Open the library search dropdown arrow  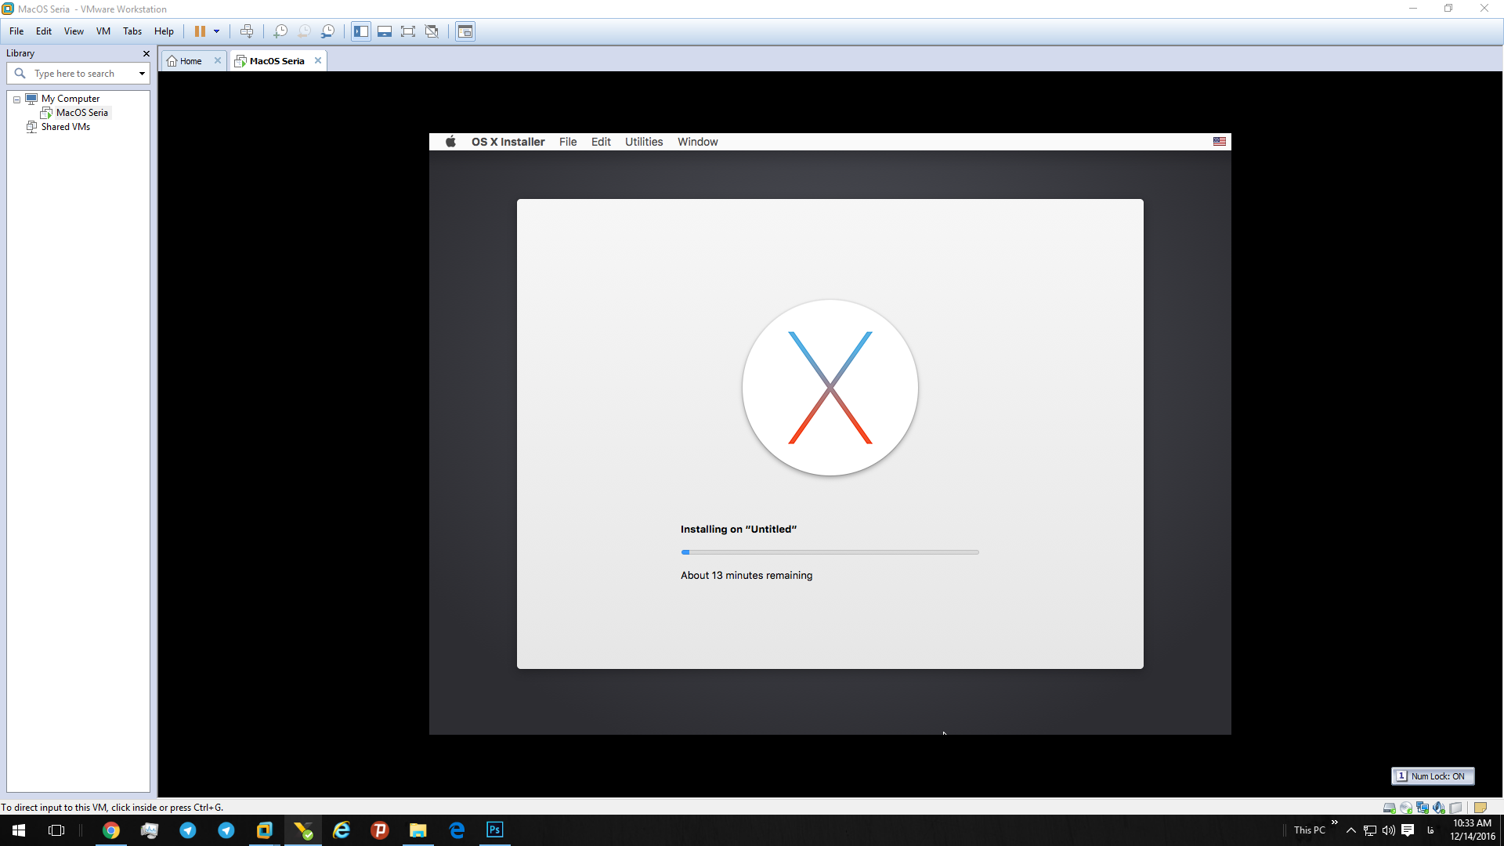coord(142,74)
